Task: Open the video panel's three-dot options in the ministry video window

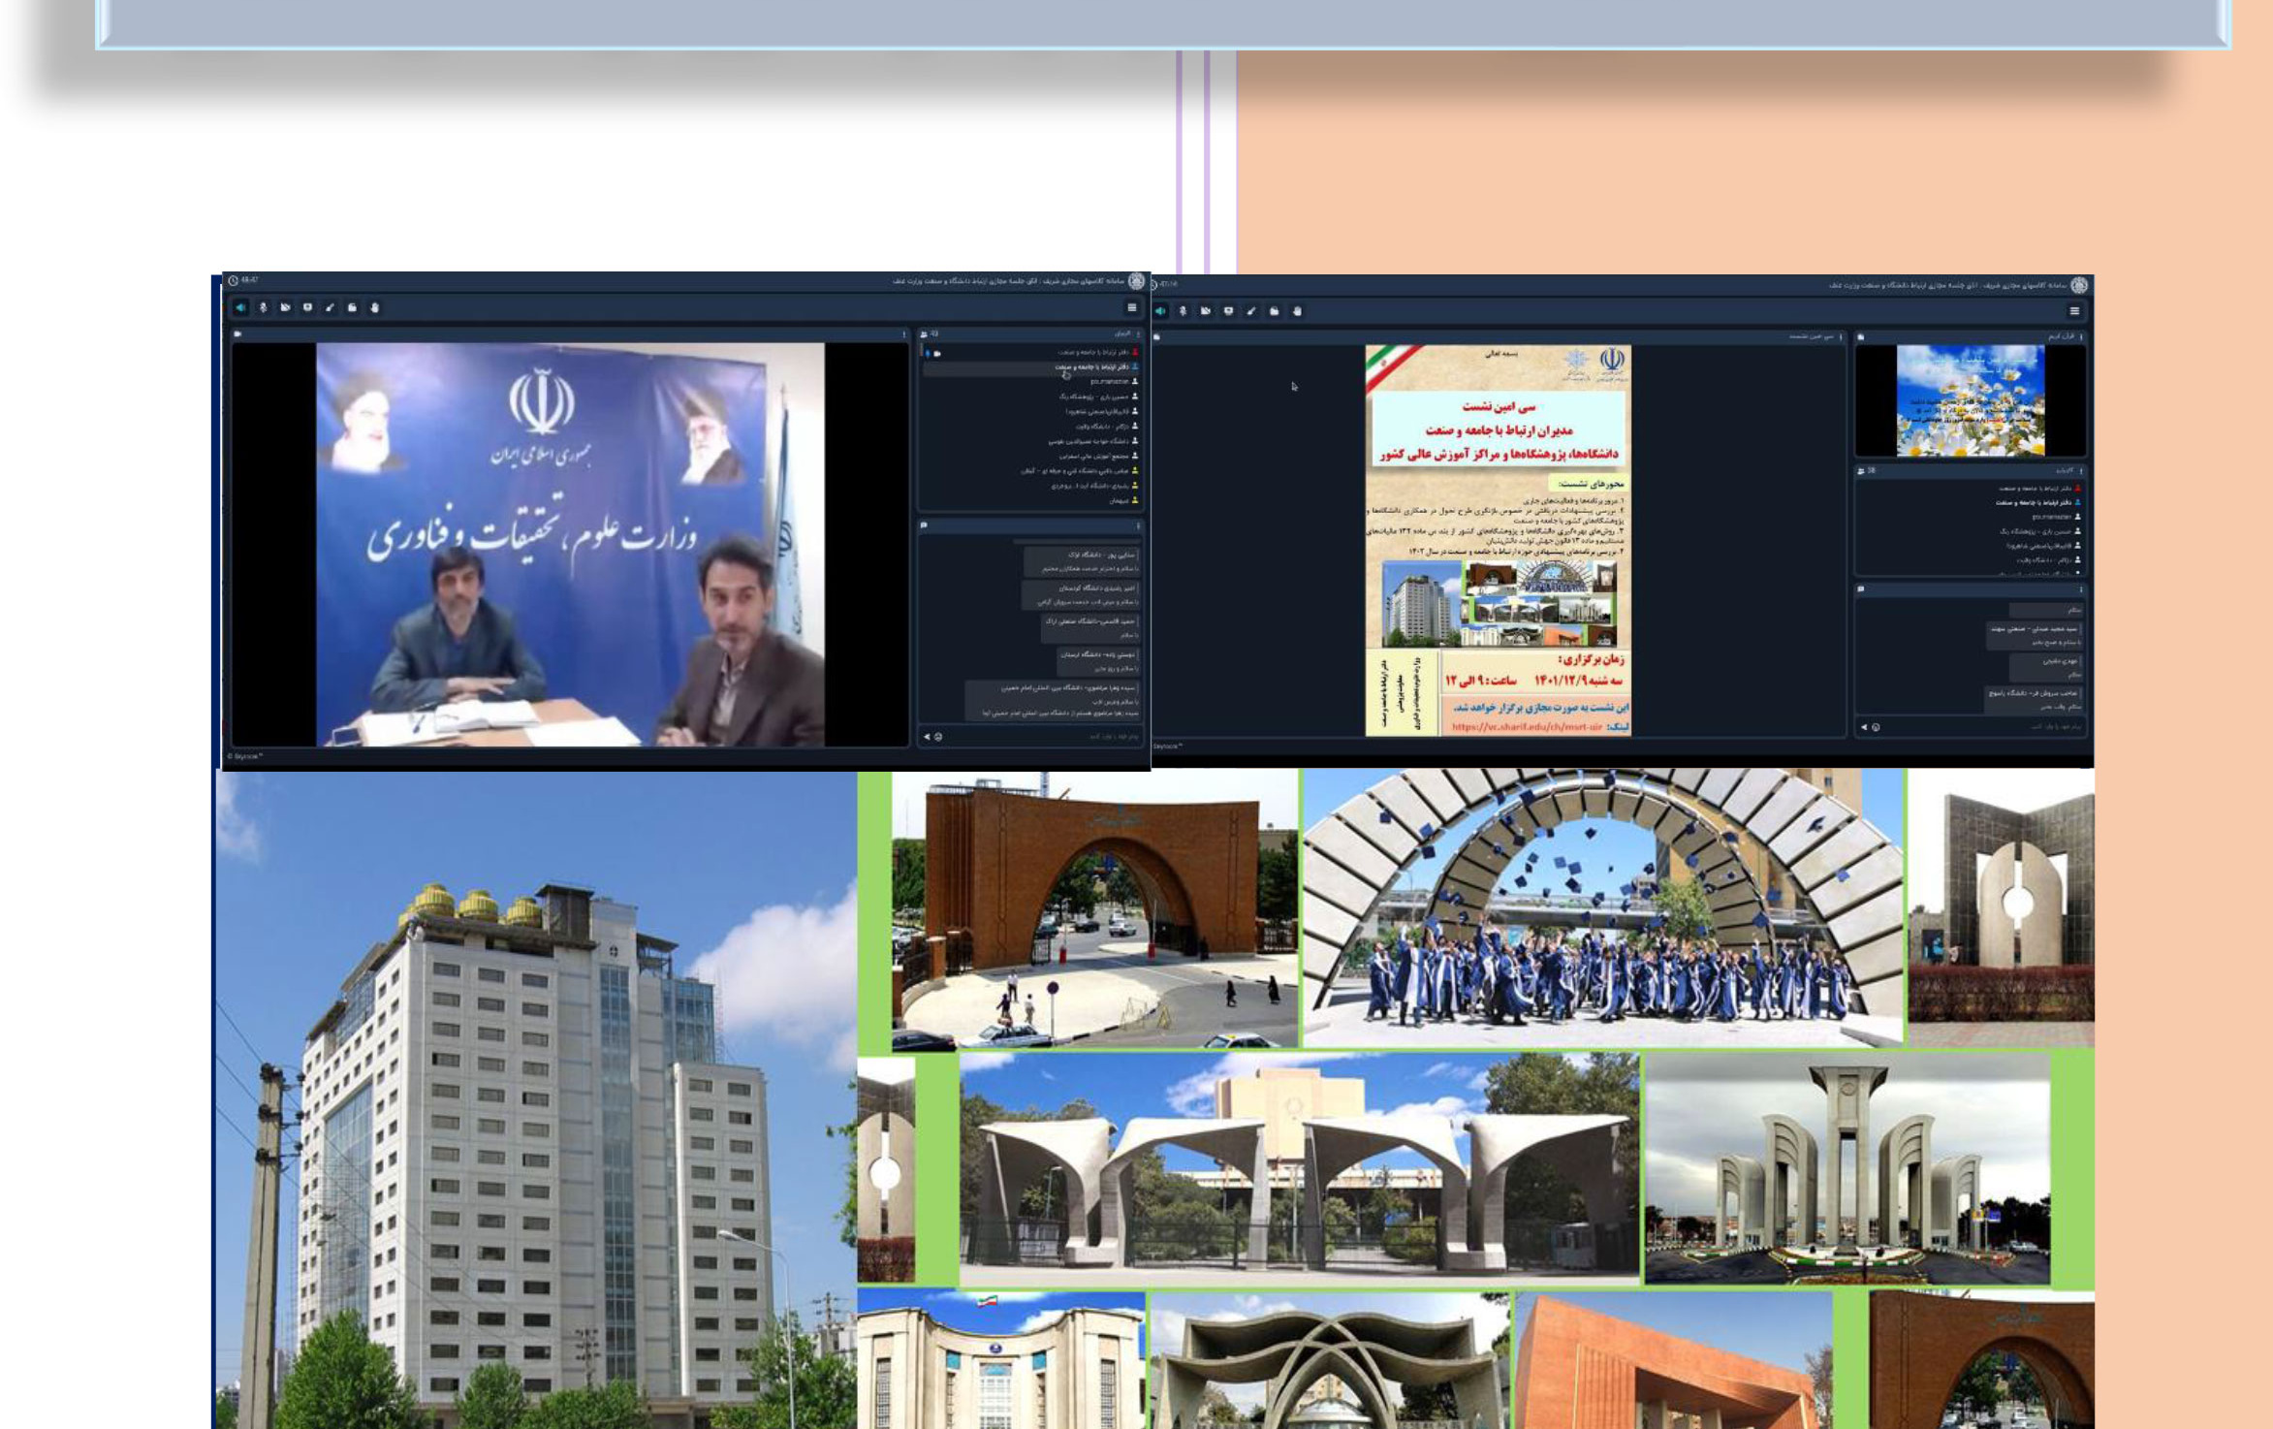Action: [904, 334]
